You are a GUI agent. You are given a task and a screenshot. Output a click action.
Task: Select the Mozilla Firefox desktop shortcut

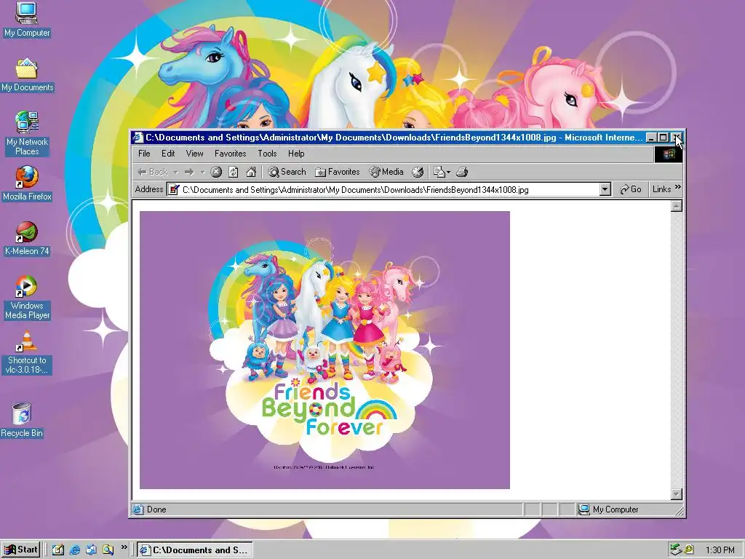click(27, 183)
